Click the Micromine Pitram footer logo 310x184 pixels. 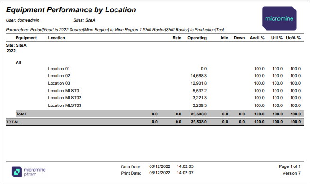click(29, 172)
